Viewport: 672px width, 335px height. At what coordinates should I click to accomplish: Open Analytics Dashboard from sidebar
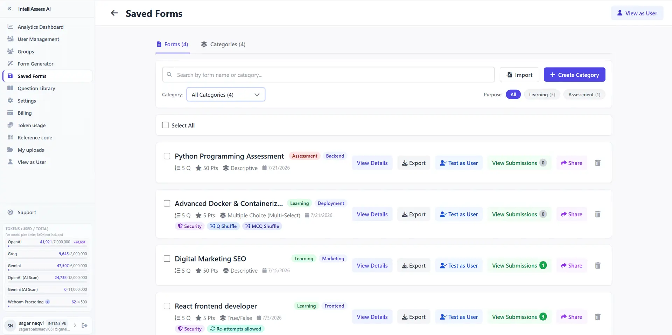point(47,27)
